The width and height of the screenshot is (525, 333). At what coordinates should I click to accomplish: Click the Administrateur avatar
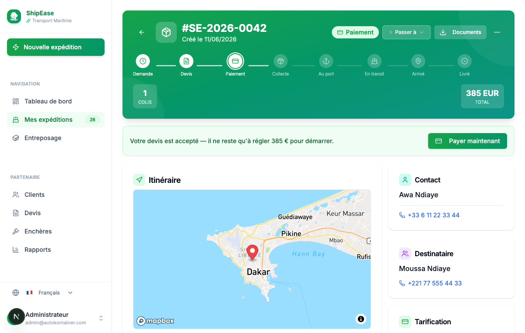coord(16,317)
